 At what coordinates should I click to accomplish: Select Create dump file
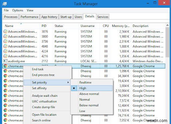click(x=47, y=107)
